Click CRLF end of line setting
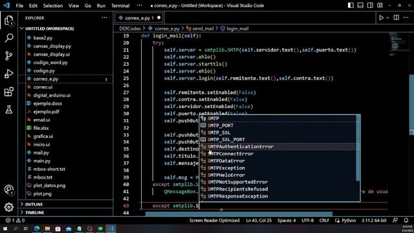This screenshot has height=233, width=414. point(324,220)
